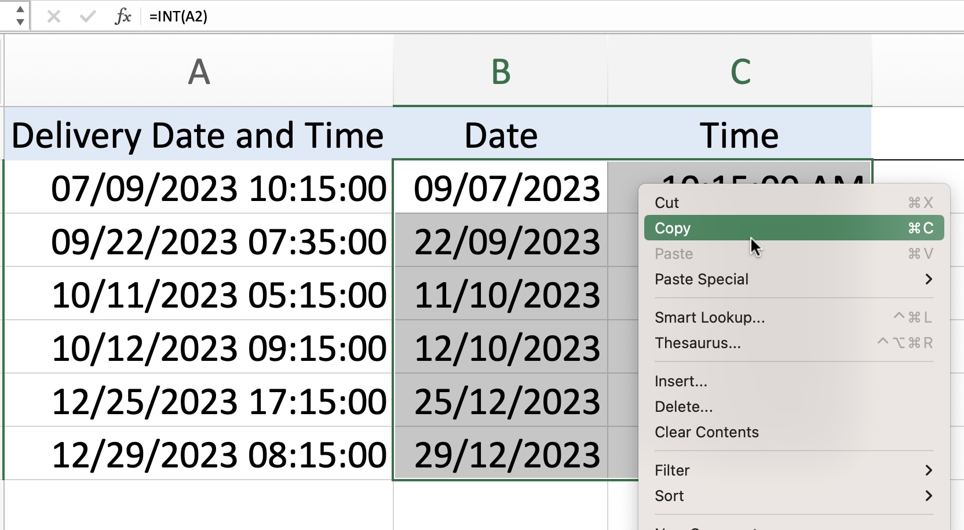
Task: Open the Sort submenu
Action: click(x=794, y=496)
